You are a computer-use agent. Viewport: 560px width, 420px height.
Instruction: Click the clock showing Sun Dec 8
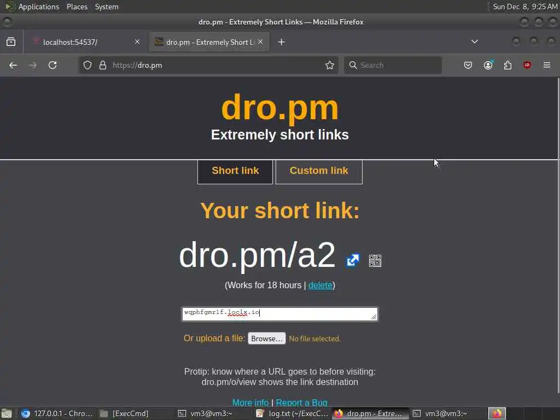[525, 7]
